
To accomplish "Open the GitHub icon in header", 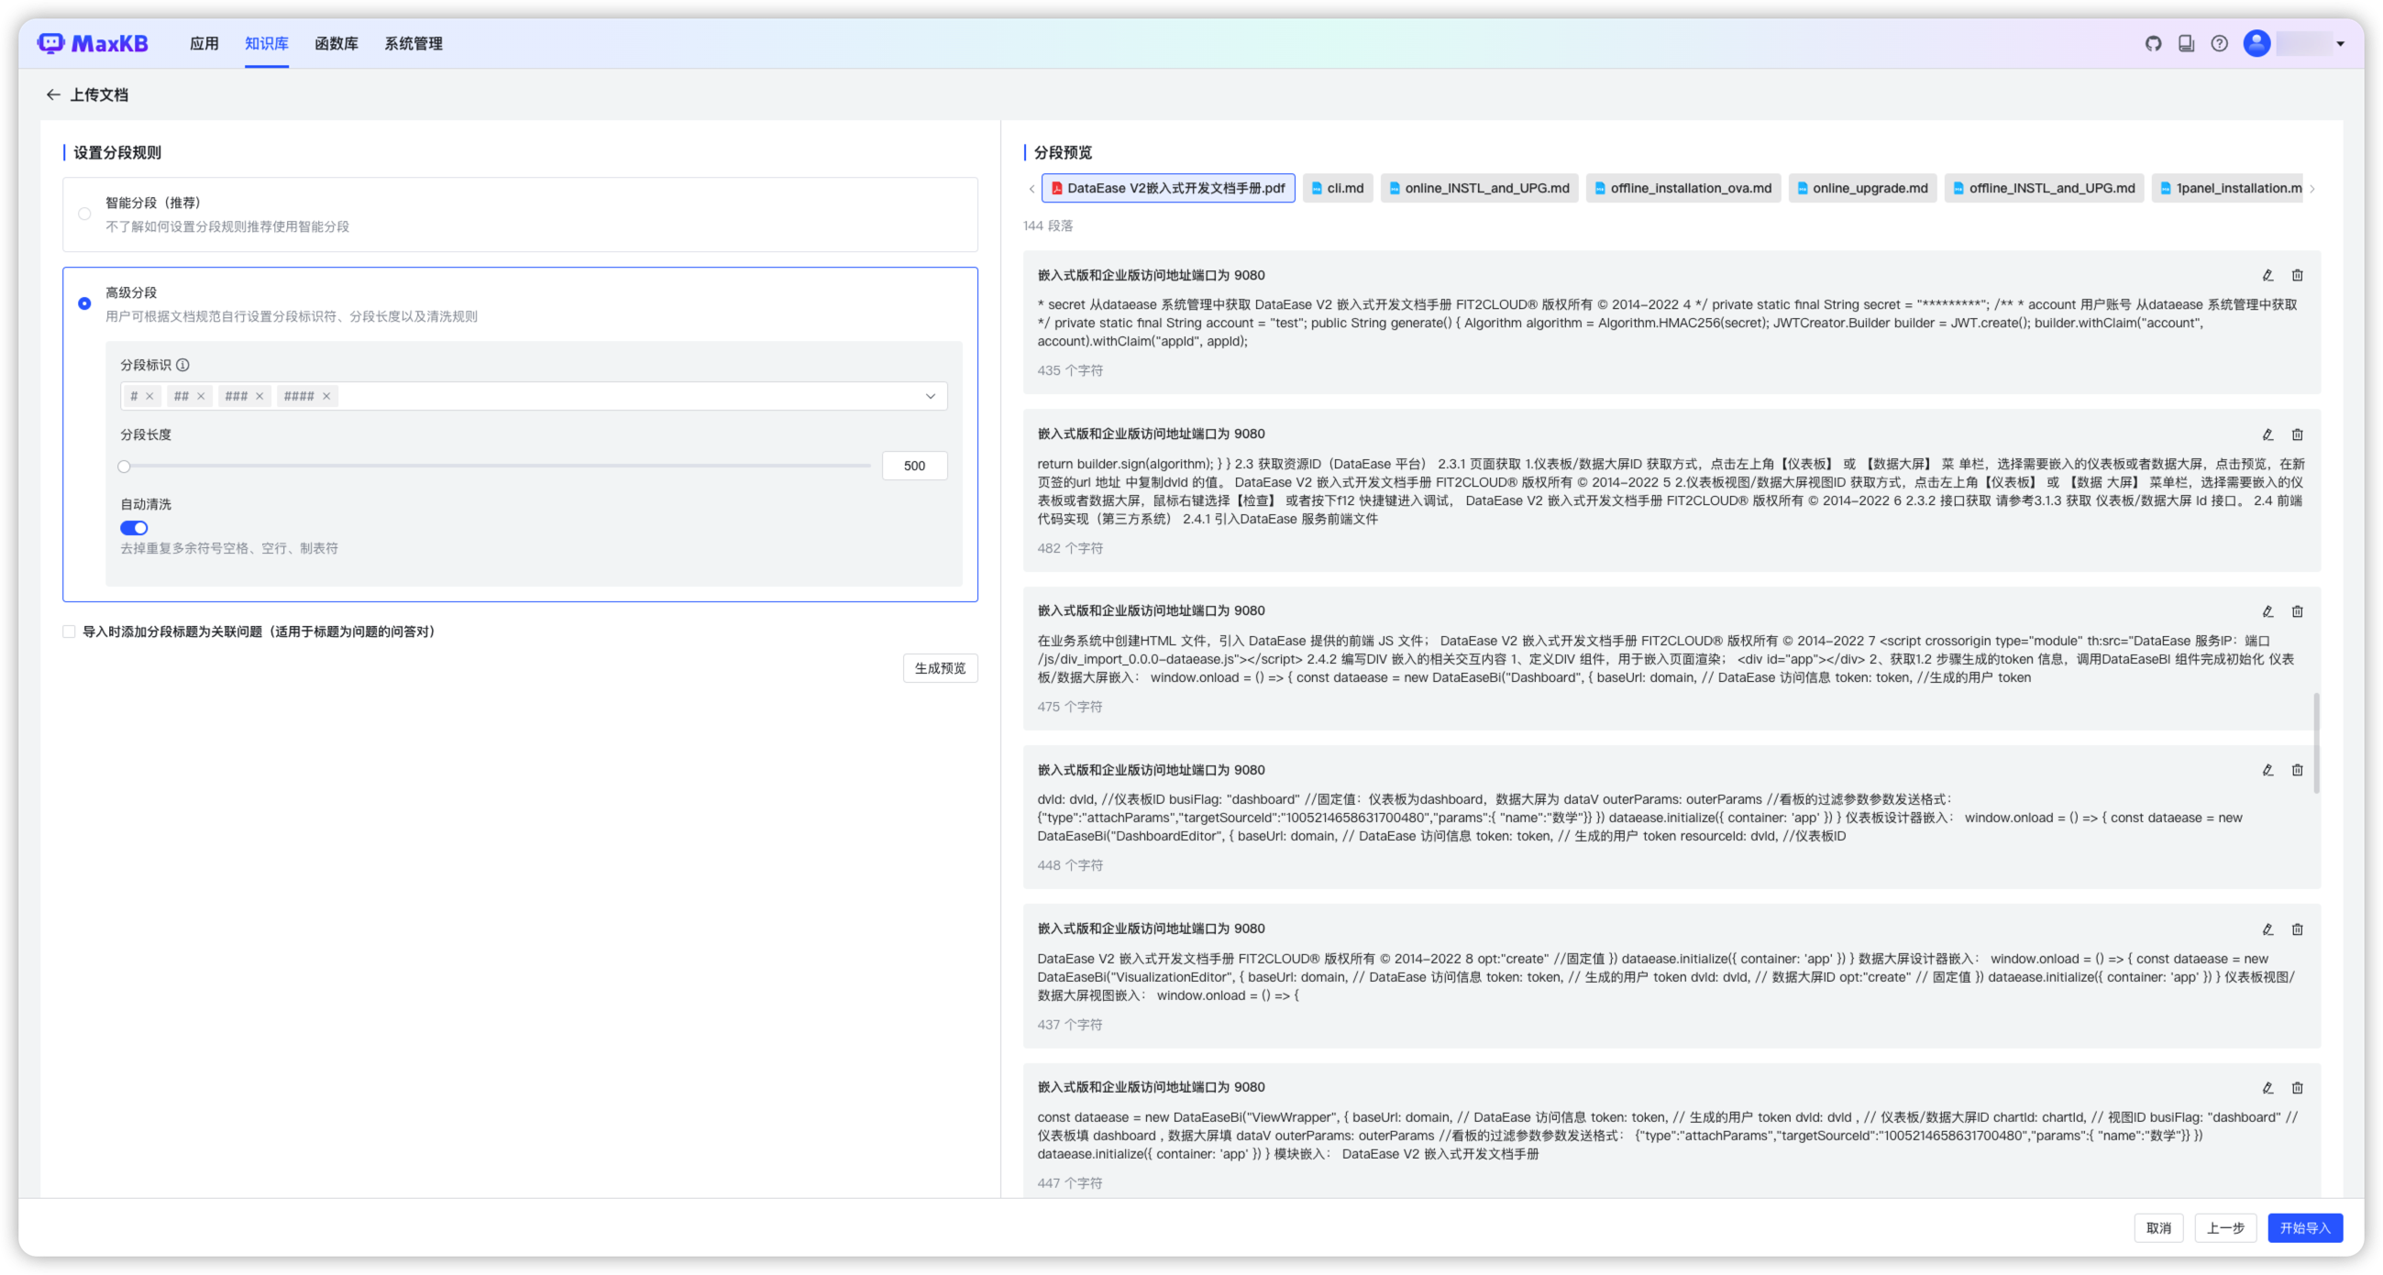I will point(2153,43).
